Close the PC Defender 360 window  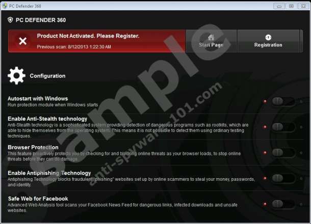click(x=303, y=6)
